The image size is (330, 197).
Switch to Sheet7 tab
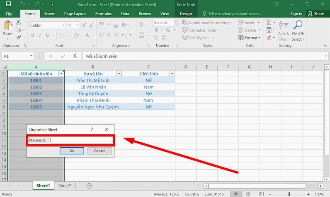65,186
